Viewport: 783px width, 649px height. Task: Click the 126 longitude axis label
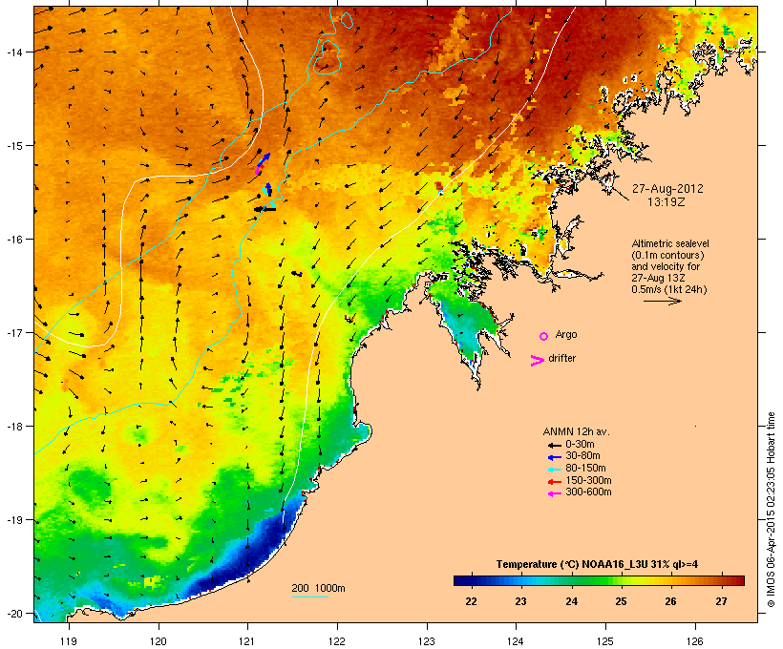[694, 641]
